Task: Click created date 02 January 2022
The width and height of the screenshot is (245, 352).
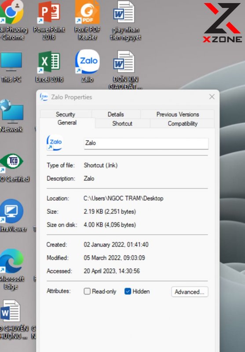Action: 116,245
